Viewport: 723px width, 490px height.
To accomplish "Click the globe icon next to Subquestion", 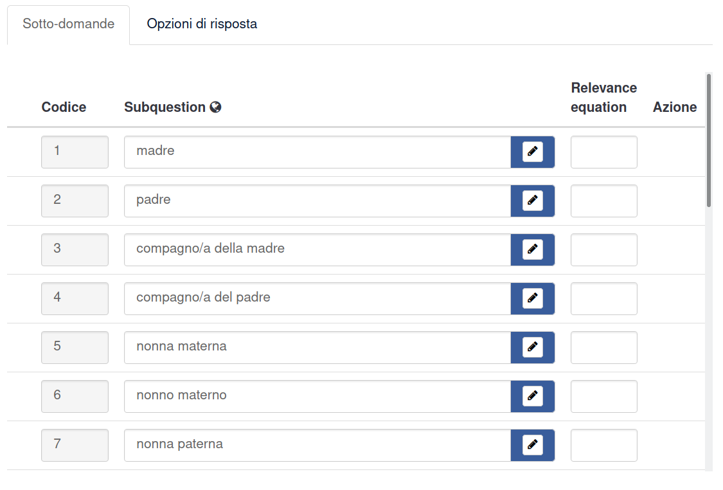I will tap(216, 107).
